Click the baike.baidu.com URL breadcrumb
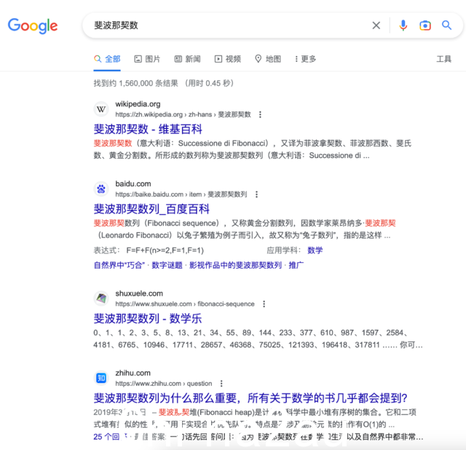The height and width of the screenshot is (450, 466). click(181, 194)
